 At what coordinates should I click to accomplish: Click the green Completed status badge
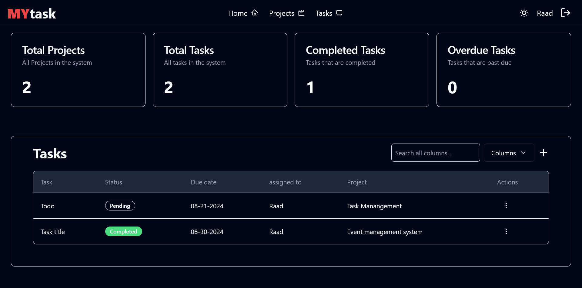point(123,232)
